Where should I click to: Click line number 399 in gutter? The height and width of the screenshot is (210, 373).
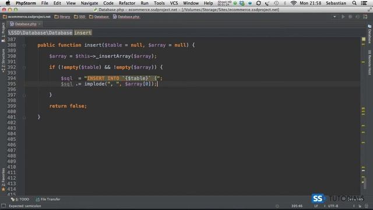point(12,106)
